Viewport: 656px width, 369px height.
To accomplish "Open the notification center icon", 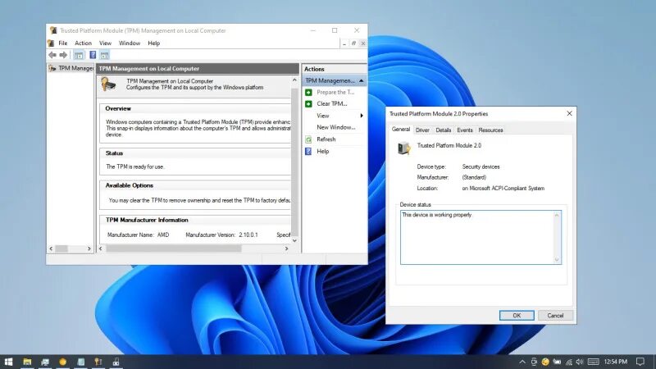I will coord(640,362).
